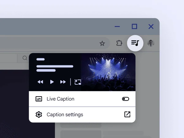
Task: Bookmark this page with the star icon
Action: [x=102, y=43]
